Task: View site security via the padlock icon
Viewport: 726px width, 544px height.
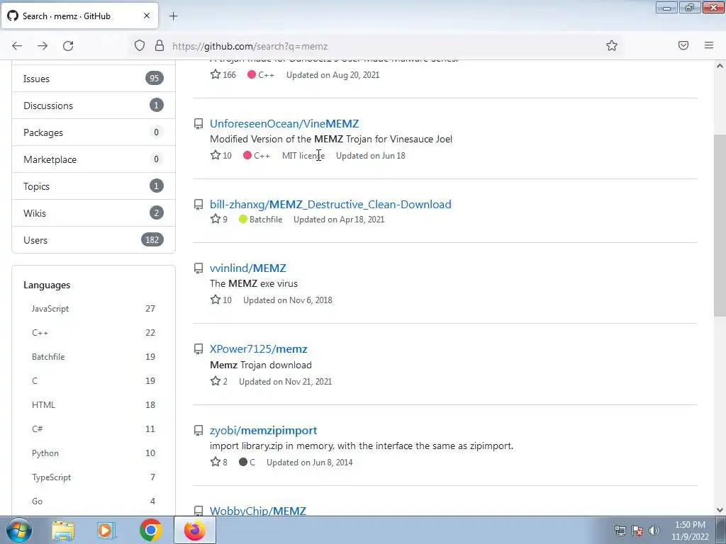Action: pos(160,45)
